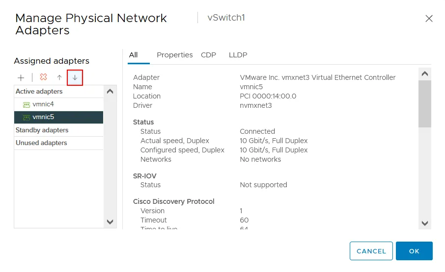This screenshot has width=445, height=272.
Task: Select the Unused adapters group
Action: [41, 143]
